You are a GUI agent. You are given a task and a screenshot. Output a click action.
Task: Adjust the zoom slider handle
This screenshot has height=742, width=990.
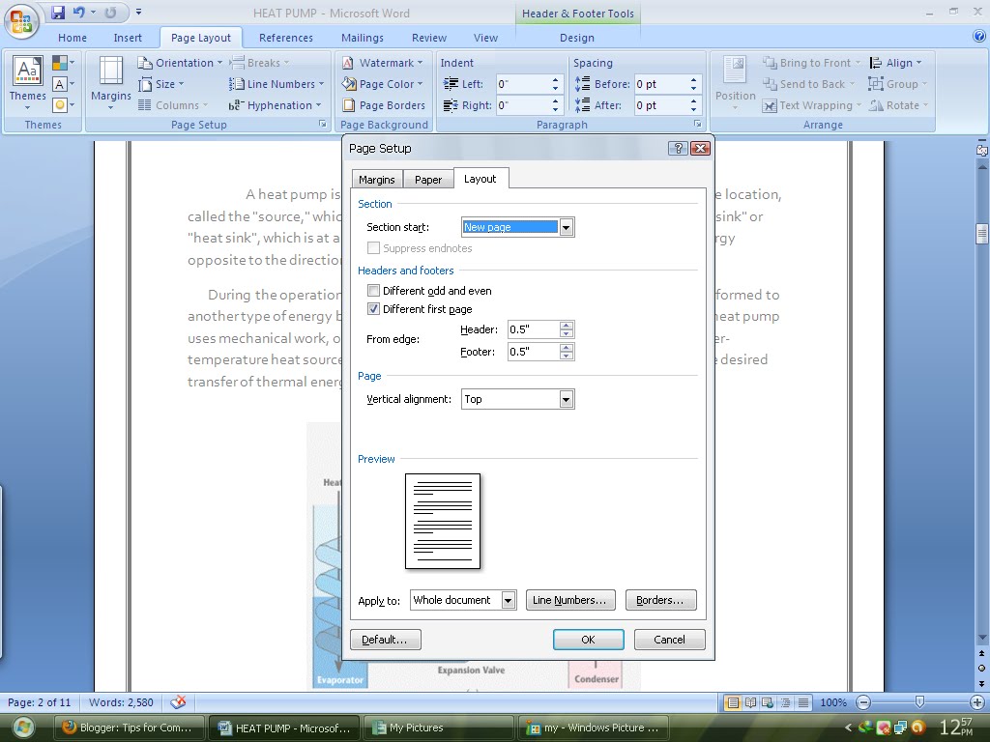point(919,701)
